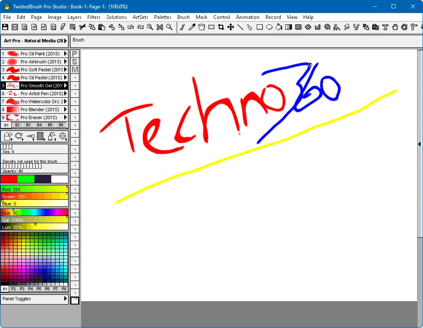
Task: Select the Crop tool
Action: [x=221, y=27]
